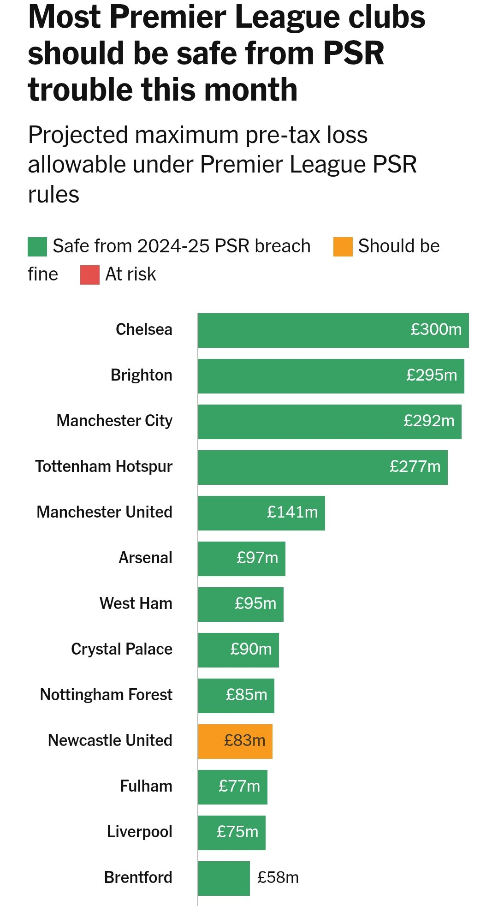Click the orange 'Should be' legend swatch
The height and width of the screenshot is (906, 498).
coord(343,247)
